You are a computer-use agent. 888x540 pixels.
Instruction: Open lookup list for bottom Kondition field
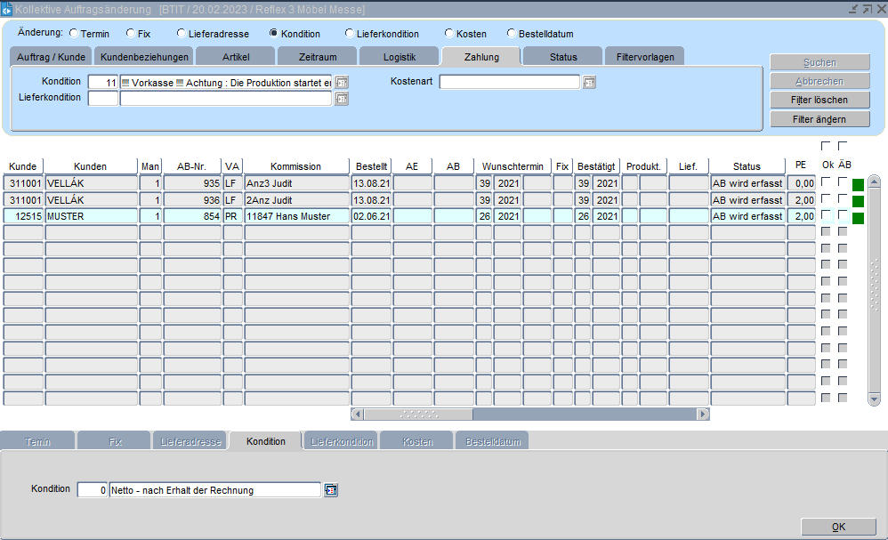point(331,490)
